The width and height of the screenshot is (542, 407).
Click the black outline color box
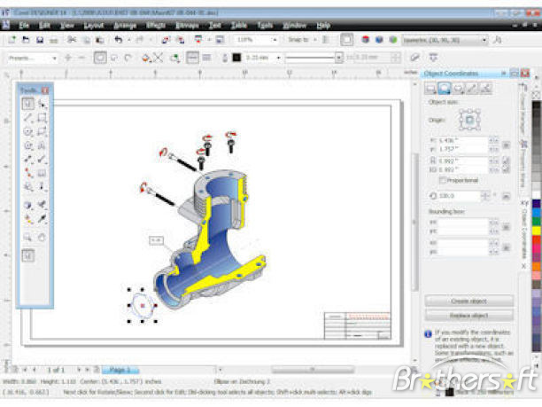point(236,58)
